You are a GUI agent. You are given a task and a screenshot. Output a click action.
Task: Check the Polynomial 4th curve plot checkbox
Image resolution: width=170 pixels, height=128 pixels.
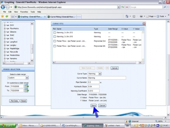(x=55, y=46)
